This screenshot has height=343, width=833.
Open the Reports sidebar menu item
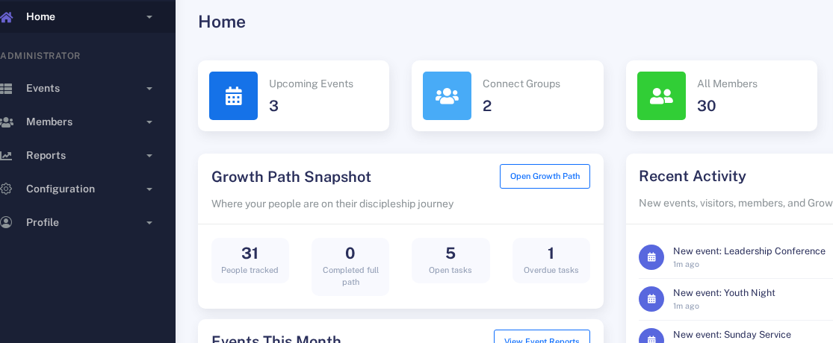point(87,155)
